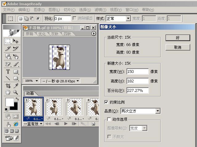Open the 一直有效 looping options dropdown

[41, 124]
